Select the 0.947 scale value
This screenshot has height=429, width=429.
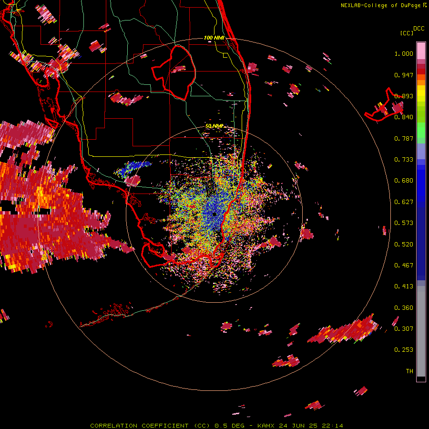coord(404,75)
